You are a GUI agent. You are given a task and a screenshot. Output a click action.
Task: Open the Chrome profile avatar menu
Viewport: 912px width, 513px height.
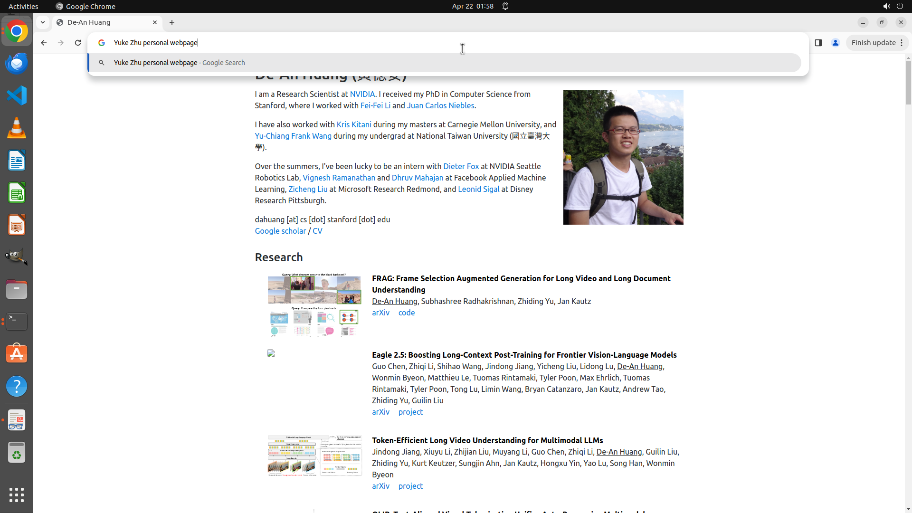coord(835,43)
